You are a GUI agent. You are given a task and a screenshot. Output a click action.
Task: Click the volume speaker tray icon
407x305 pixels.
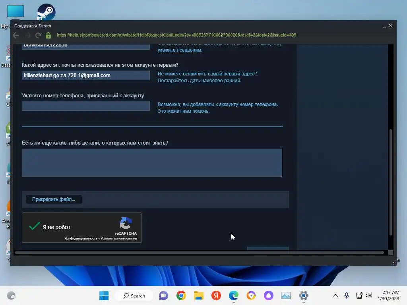click(x=369, y=295)
